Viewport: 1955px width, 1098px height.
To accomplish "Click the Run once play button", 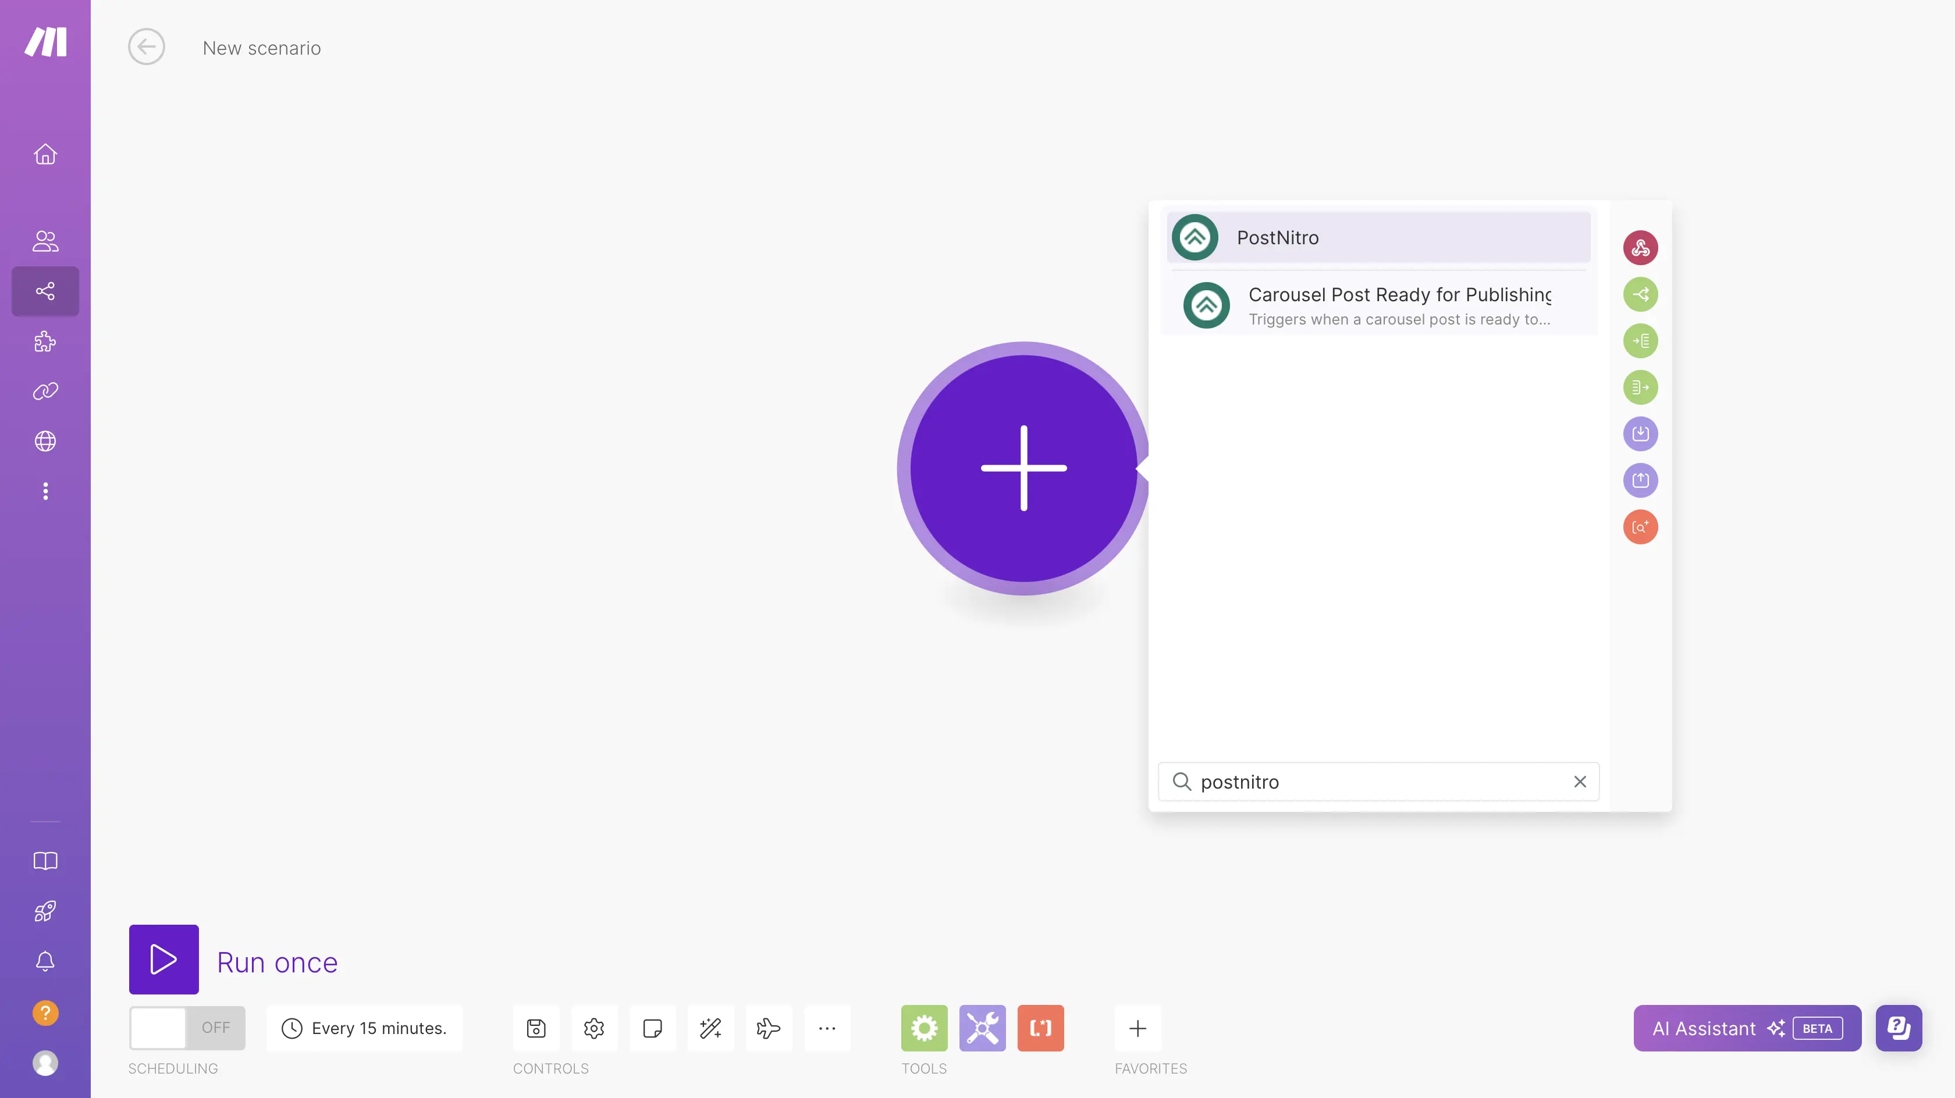I will (164, 959).
